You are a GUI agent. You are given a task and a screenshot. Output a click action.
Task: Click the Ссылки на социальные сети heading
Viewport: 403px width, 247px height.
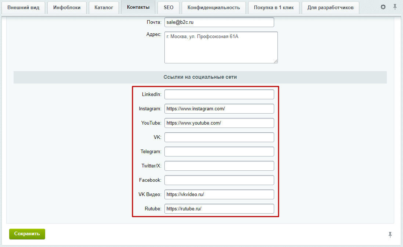click(200, 77)
